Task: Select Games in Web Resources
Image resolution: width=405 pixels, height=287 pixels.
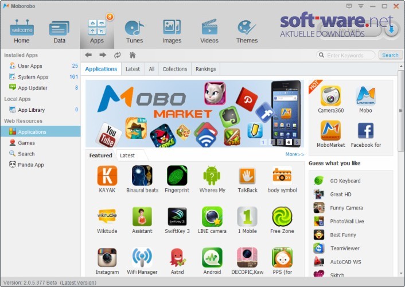Action: (41, 143)
